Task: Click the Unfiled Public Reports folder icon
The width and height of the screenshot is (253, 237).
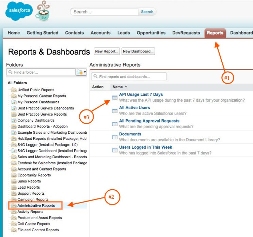Action: click(x=14, y=90)
